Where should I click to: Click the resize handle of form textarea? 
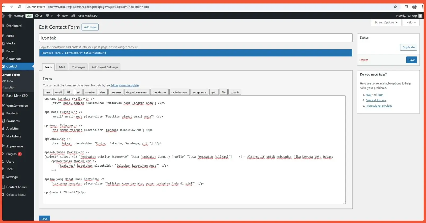[x=344, y=203]
